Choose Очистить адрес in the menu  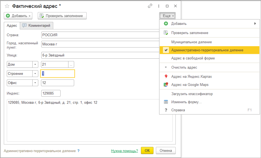point(209,67)
